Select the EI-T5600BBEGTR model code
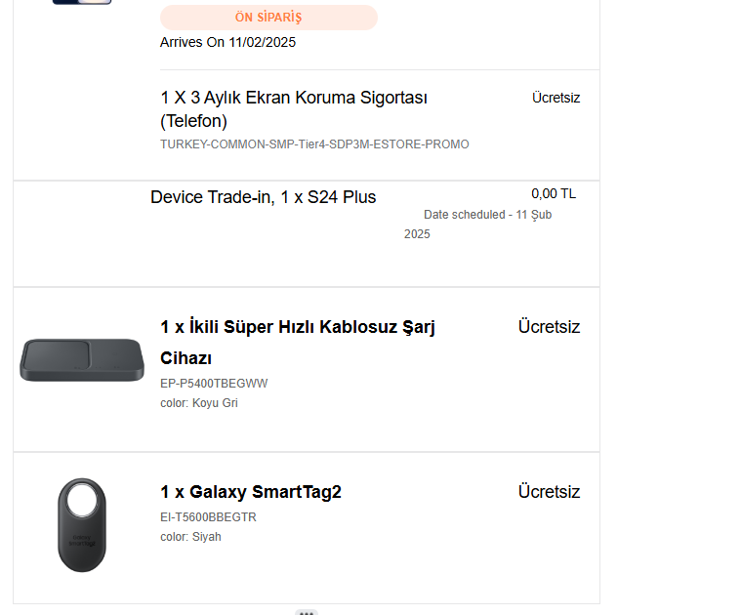The width and height of the screenshot is (741, 615). tap(208, 517)
